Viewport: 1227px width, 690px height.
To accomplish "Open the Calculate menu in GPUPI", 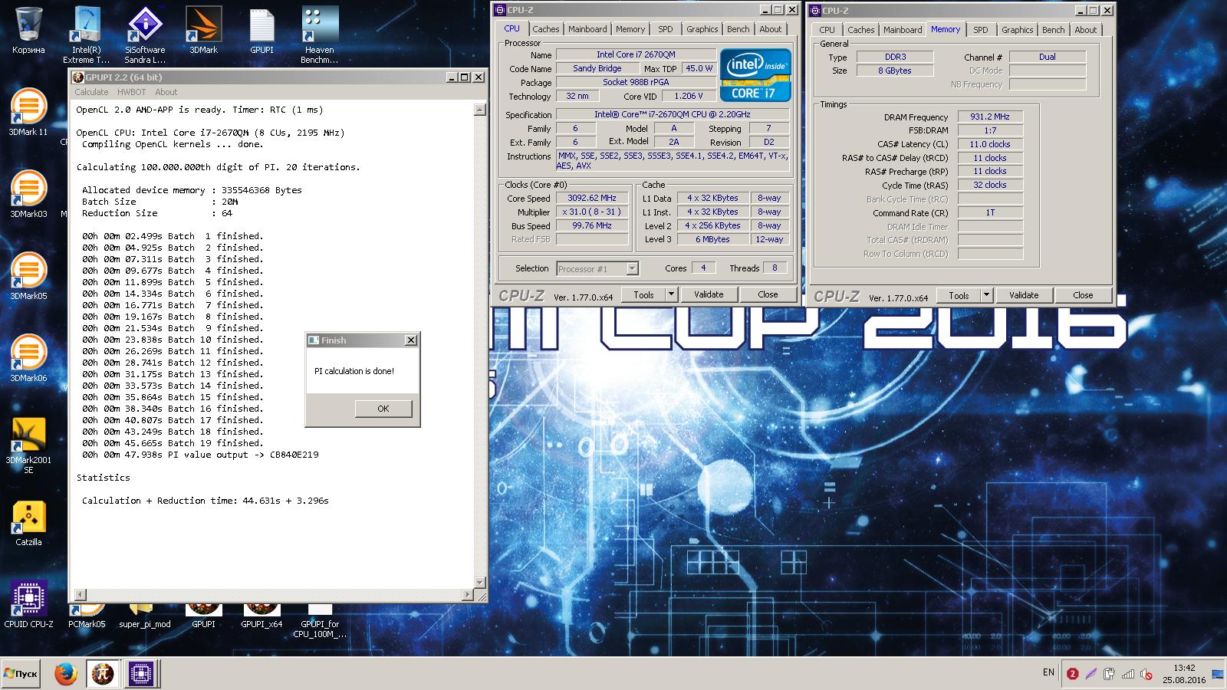I will click(91, 92).
